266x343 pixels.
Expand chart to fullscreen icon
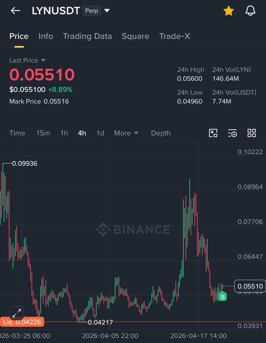coord(17,313)
